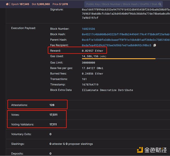Screen dimensions: 170x156
Task: Click the block Timestamp value
Action: [x=90, y=84]
